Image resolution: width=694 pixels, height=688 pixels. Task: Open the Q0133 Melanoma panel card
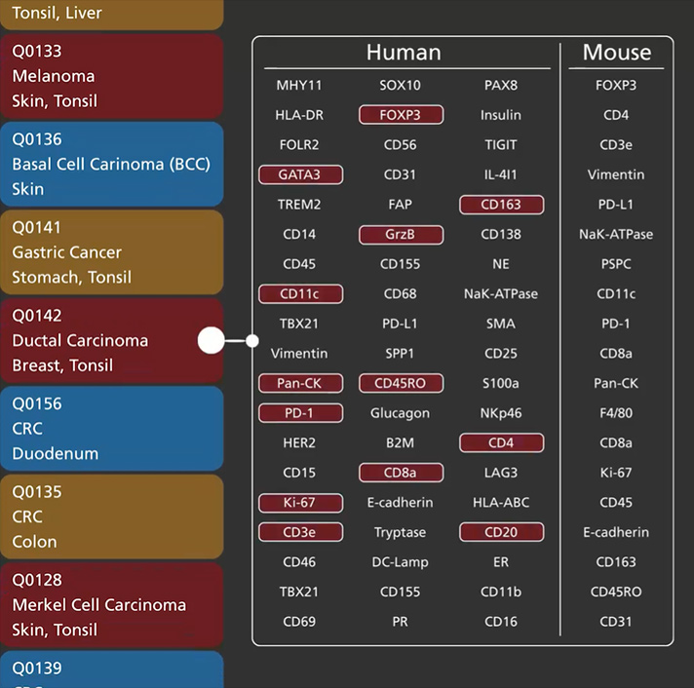click(x=111, y=76)
